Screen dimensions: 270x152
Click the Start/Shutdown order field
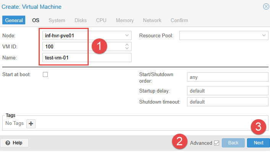click(228, 77)
